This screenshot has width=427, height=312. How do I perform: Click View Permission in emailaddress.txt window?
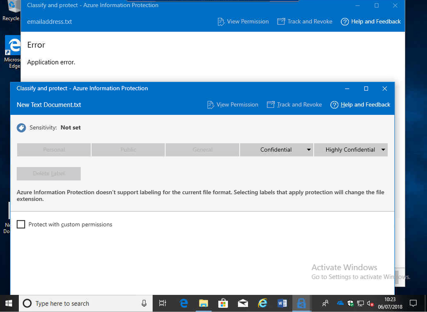click(x=243, y=21)
